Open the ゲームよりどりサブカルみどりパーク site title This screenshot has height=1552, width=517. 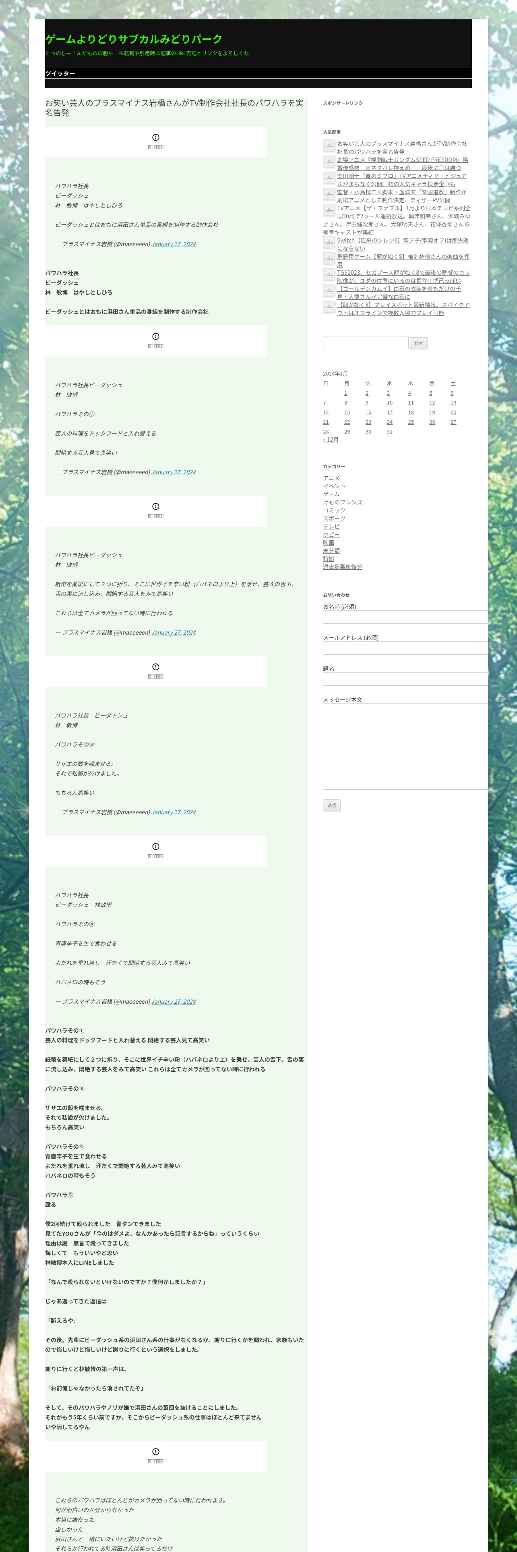pos(134,39)
